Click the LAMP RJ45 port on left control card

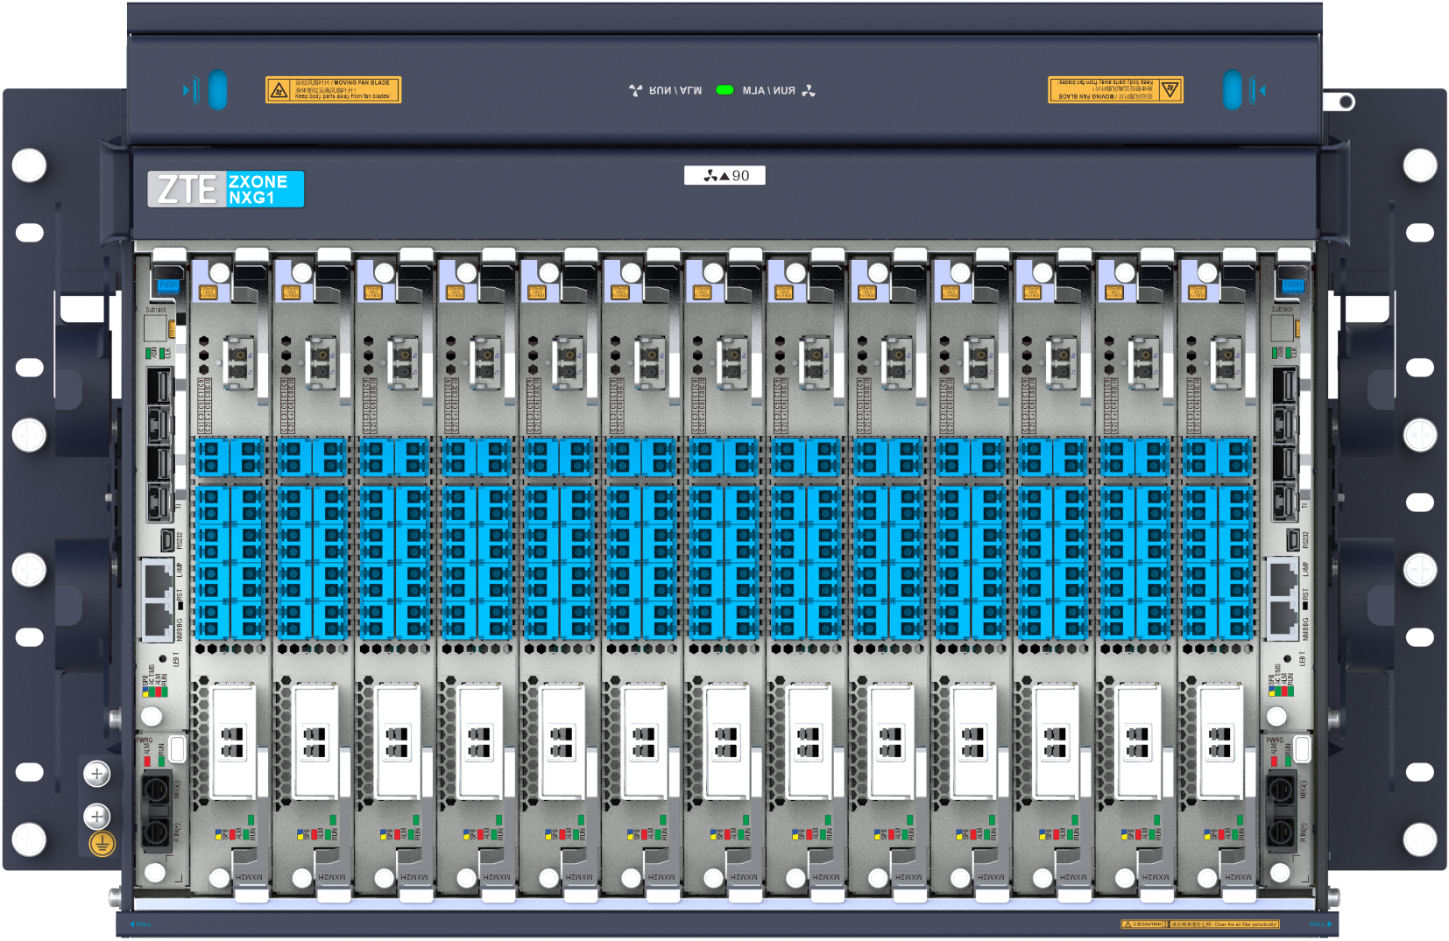pos(158,579)
